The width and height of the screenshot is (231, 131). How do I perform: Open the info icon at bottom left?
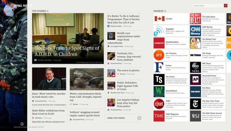point(22,124)
